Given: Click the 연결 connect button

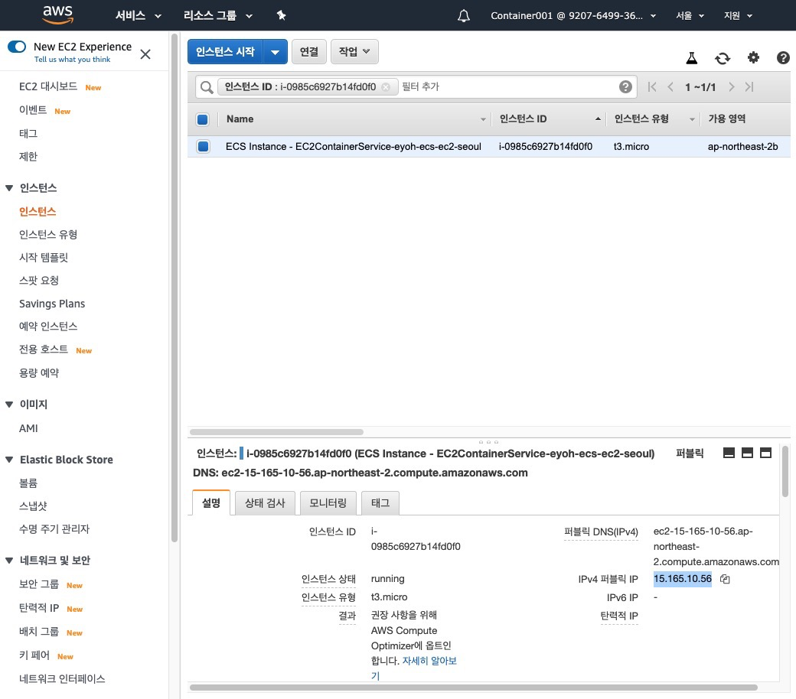Looking at the screenshot, I should click(308, 52).
